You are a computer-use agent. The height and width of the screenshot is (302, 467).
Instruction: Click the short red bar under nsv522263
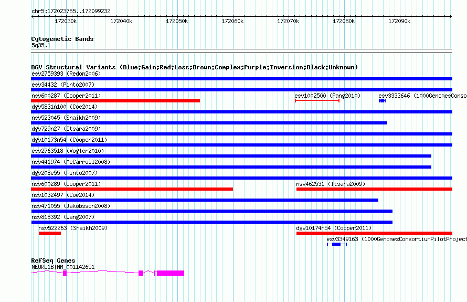pos(50,233)
